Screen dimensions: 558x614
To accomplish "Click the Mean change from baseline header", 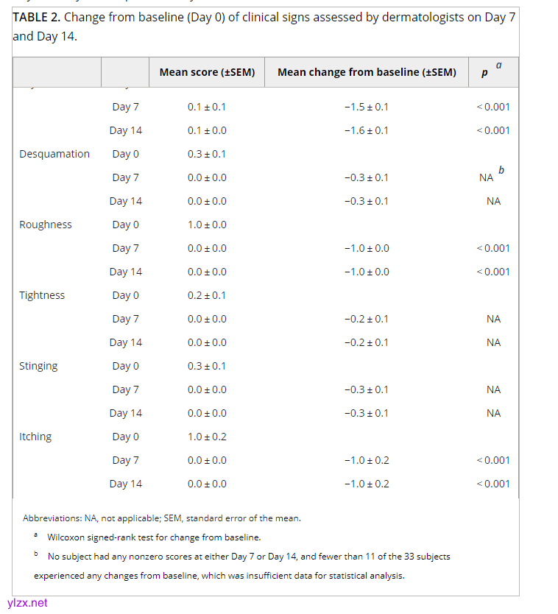I will [x=367, y=72].
